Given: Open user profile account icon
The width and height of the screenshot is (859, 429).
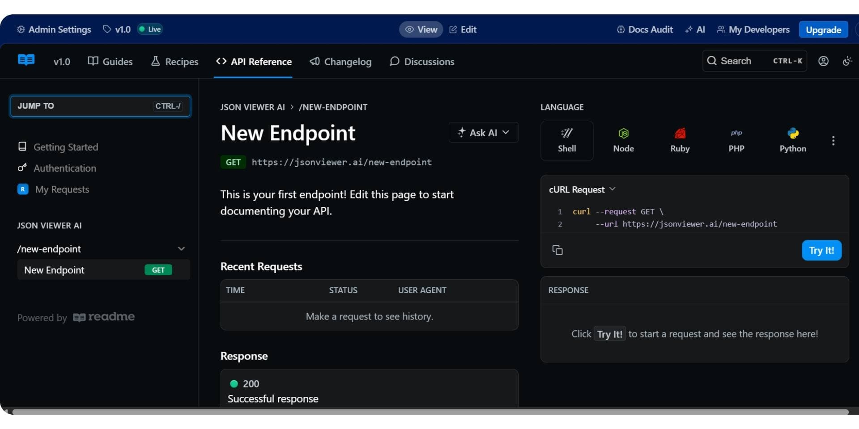Looking at the screenshot, I should pyautogui.click(x=823, y=61).
